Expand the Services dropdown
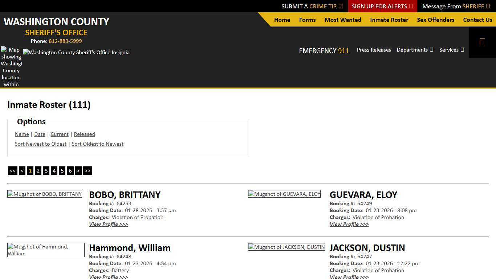The width and height of the screenshot is (496, 279). pyautogui.click(x=451, y=50)
